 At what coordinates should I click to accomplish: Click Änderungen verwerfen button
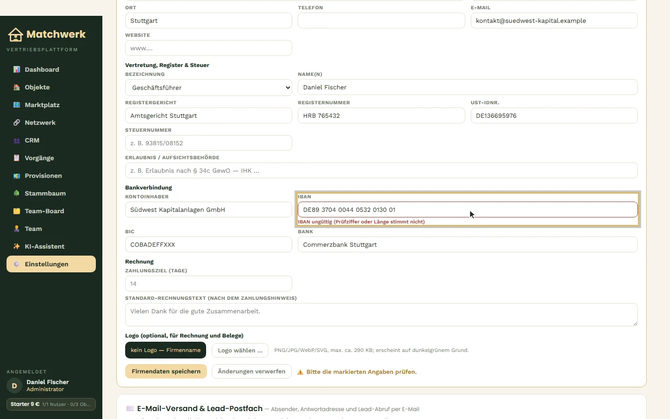(252, 372)
